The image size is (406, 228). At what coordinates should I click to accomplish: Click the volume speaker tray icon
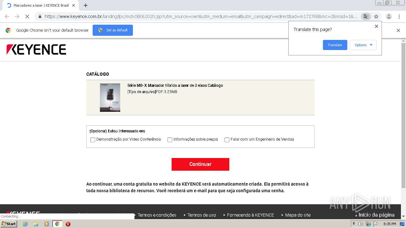tap(361, 224)
